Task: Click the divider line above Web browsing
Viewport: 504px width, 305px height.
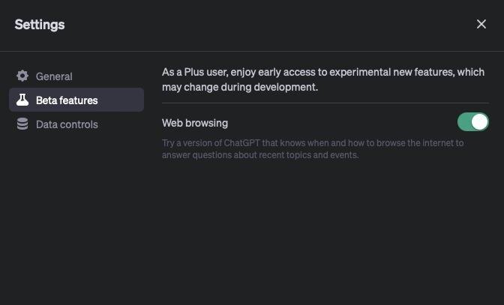Action: click(x=325, y=103)
